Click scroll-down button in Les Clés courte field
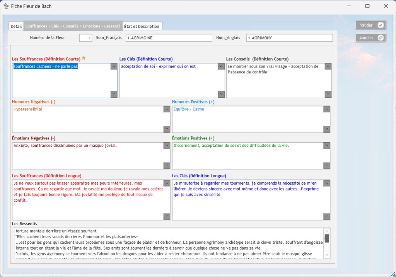The width and height of the screenshot is (396, 277). point(221,94)
